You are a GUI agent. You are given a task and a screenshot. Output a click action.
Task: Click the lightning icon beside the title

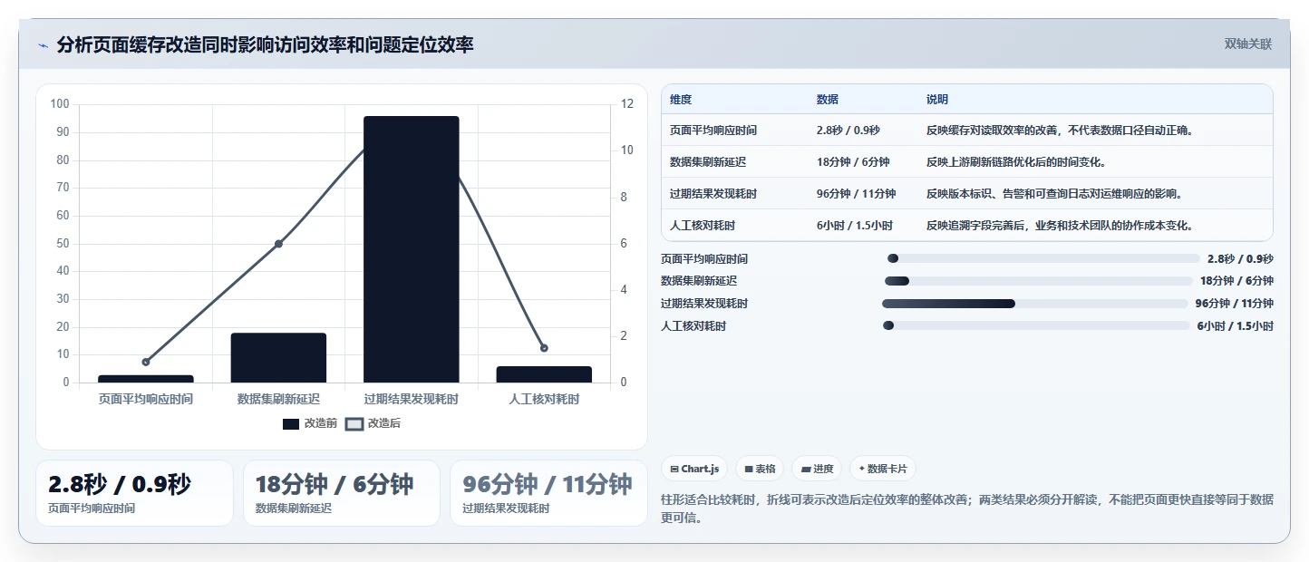tap(43, 45)
